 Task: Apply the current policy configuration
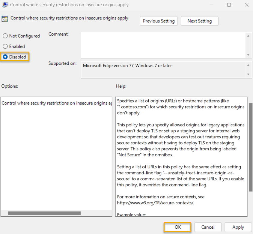(x=238, y=227)
